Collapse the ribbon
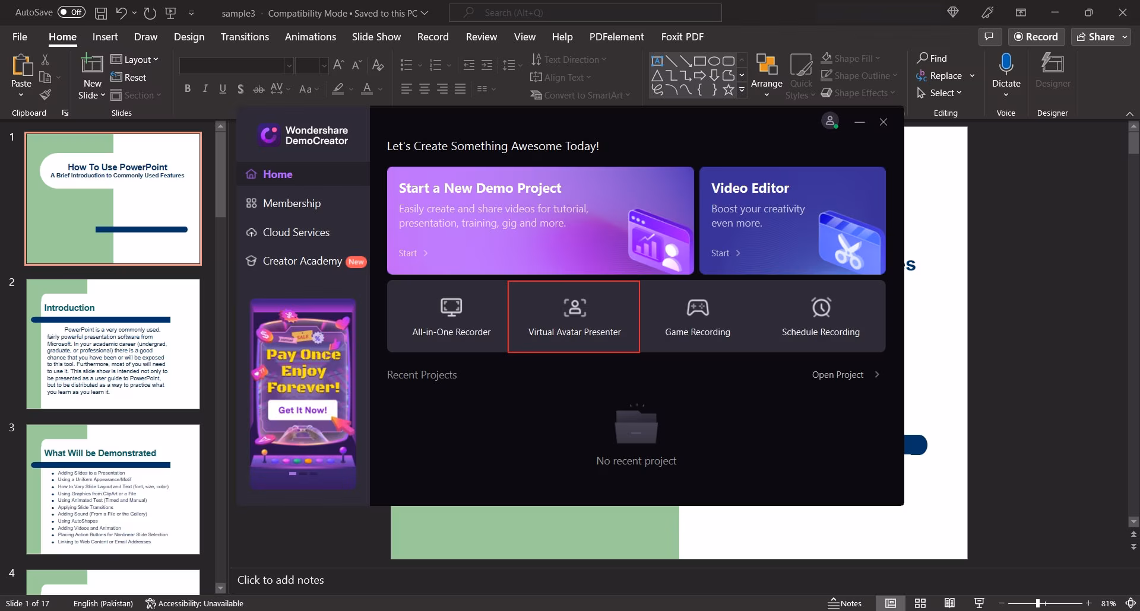The height and width of the screenshot is (611, 1140). [x=1129, y=113]
